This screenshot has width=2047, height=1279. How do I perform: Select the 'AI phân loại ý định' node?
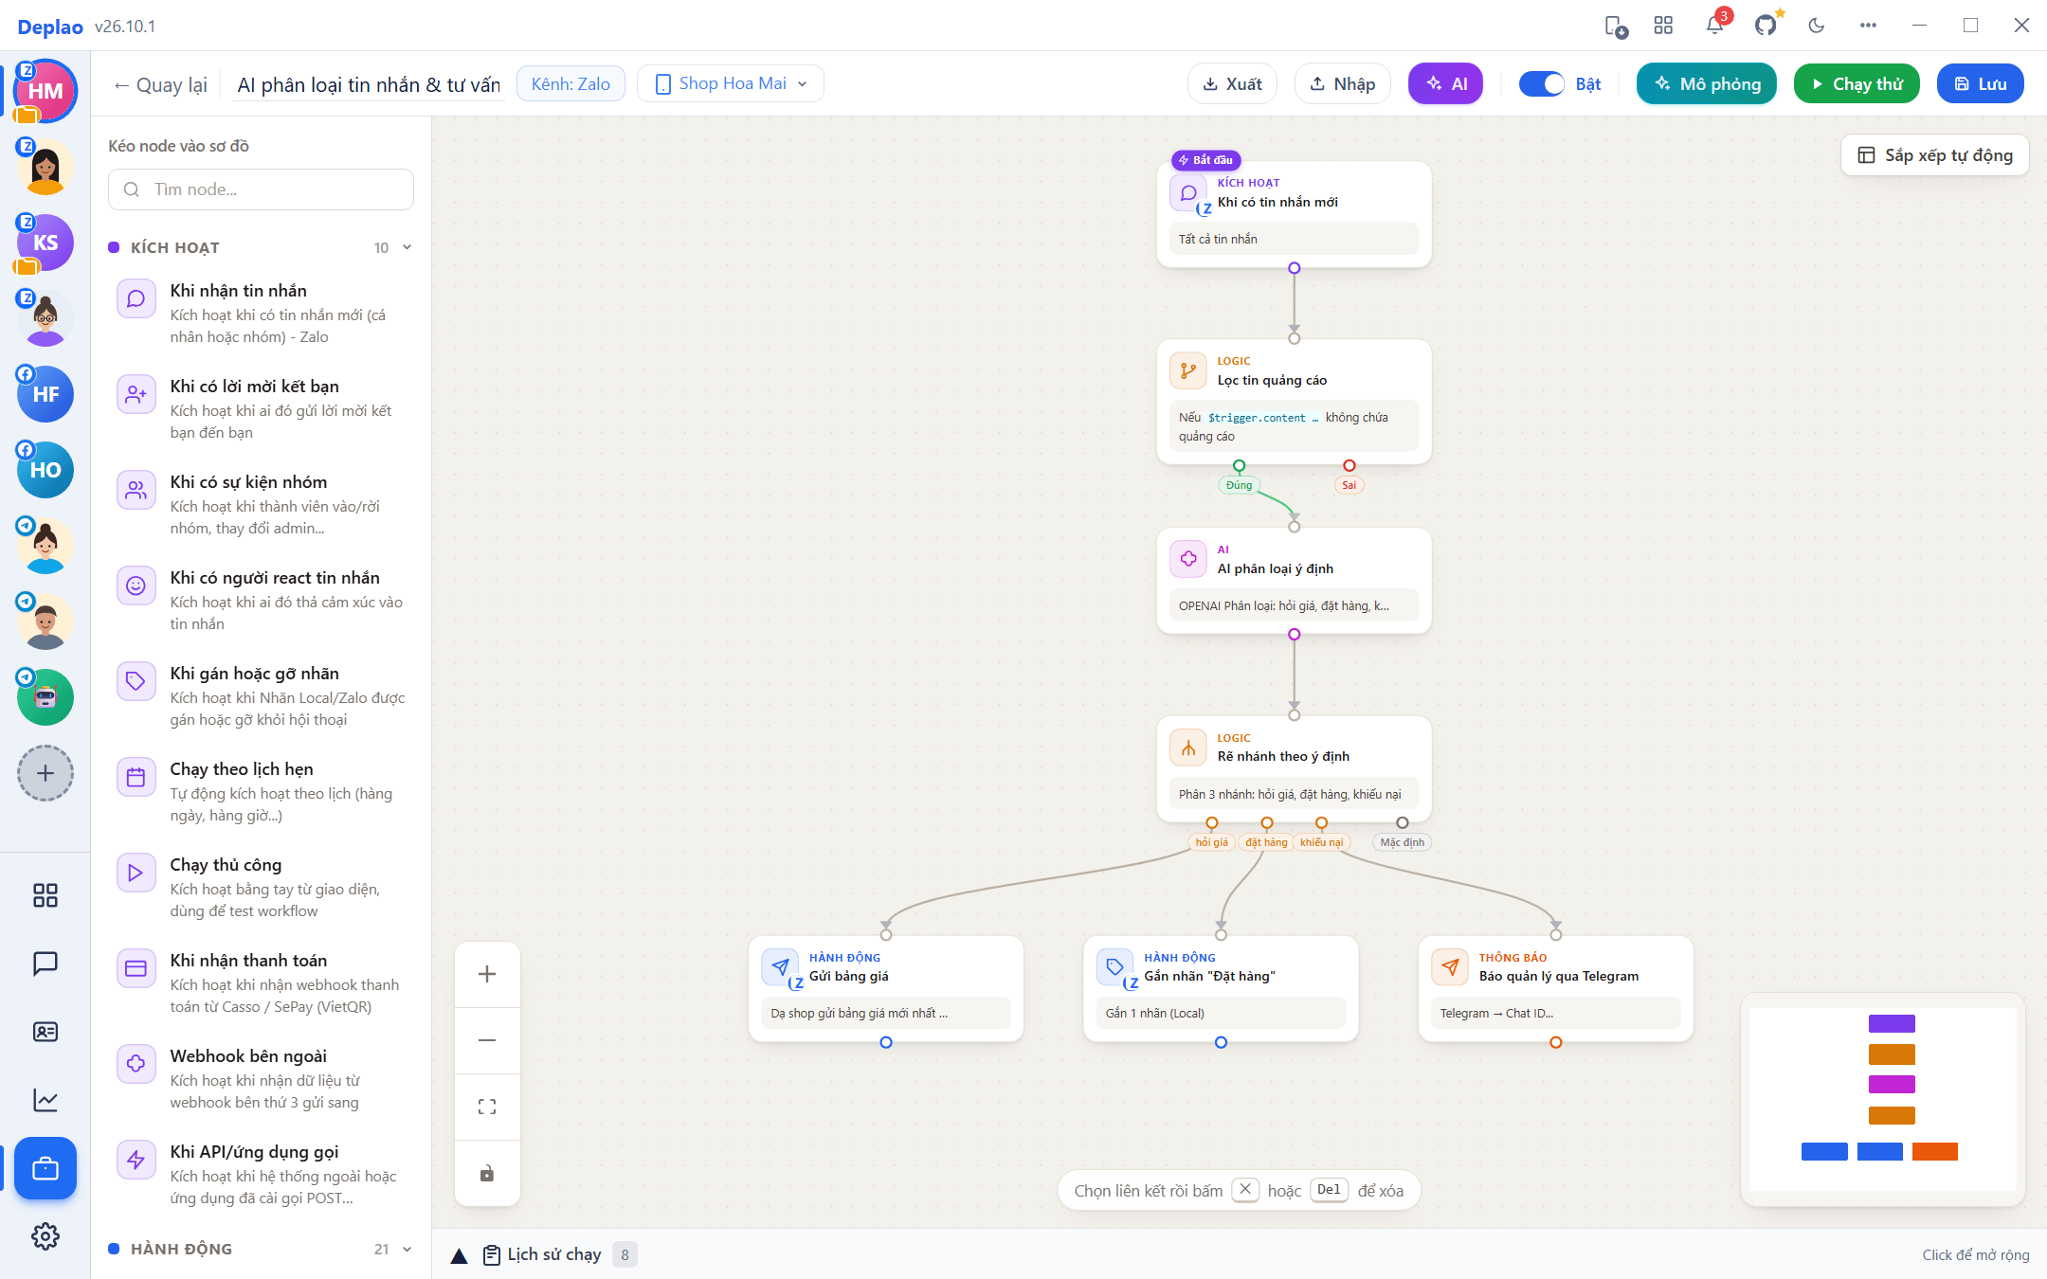pos(1294,581)
